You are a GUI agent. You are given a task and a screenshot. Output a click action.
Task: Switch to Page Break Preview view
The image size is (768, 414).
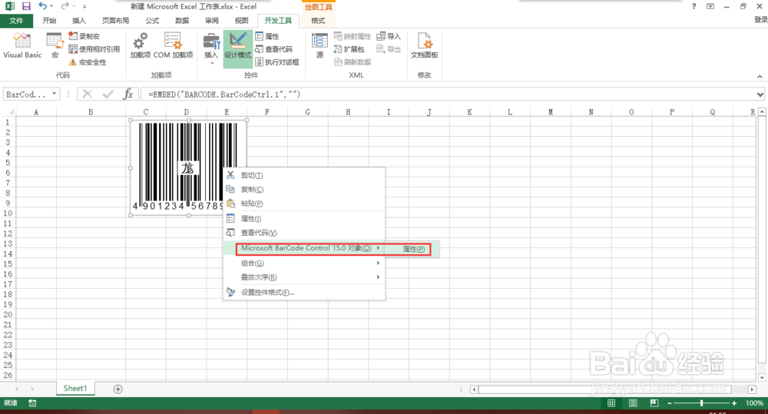(x=654, y=402)
